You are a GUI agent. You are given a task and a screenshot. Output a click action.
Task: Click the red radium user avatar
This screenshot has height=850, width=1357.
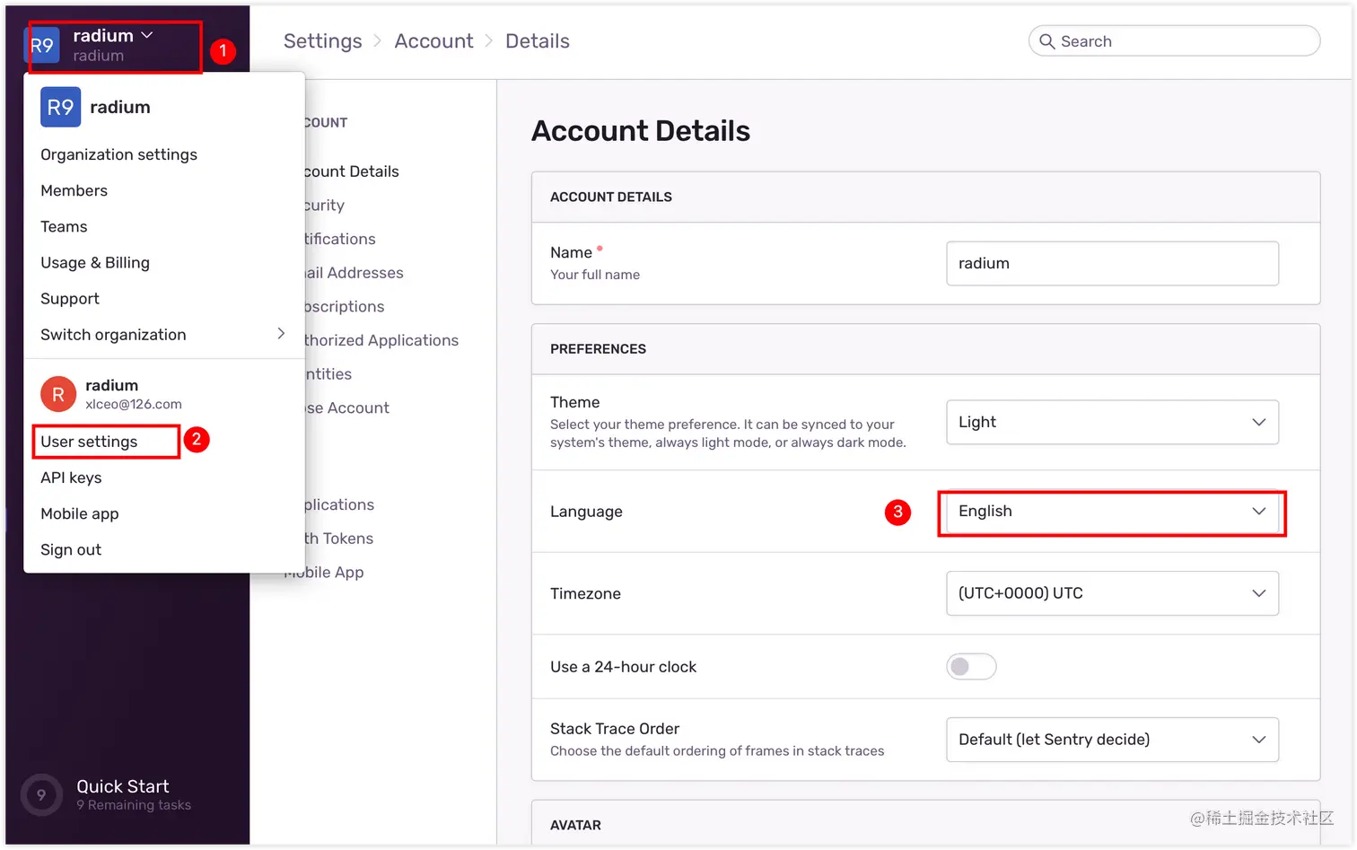click(57, 393)
